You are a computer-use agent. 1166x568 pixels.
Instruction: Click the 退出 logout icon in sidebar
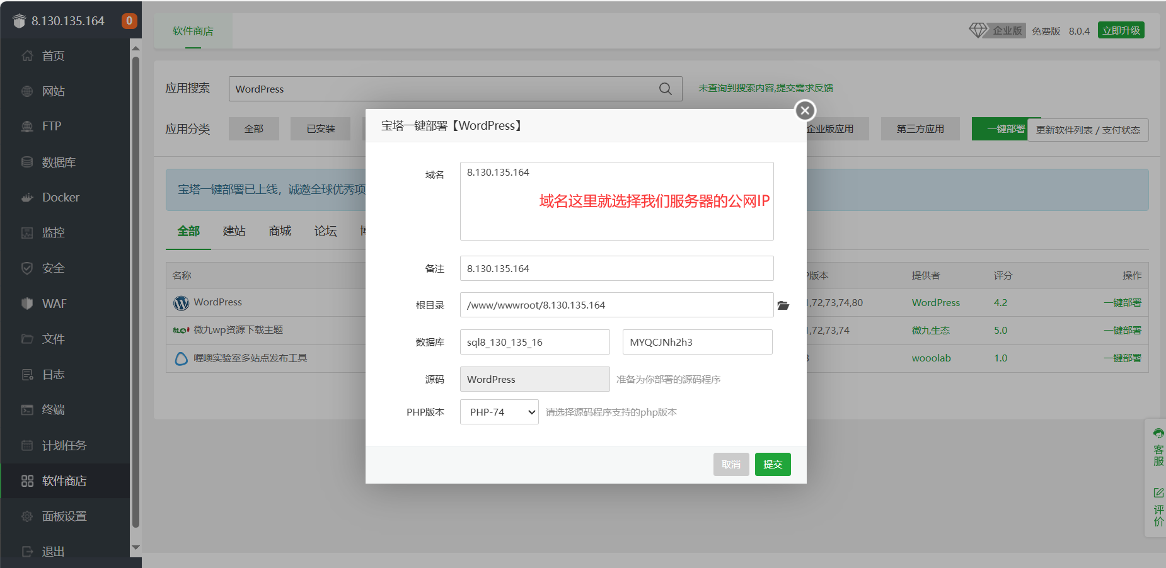[x=27, y=552]
